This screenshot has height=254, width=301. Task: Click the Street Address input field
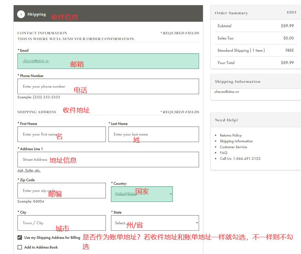coord(108,160)
